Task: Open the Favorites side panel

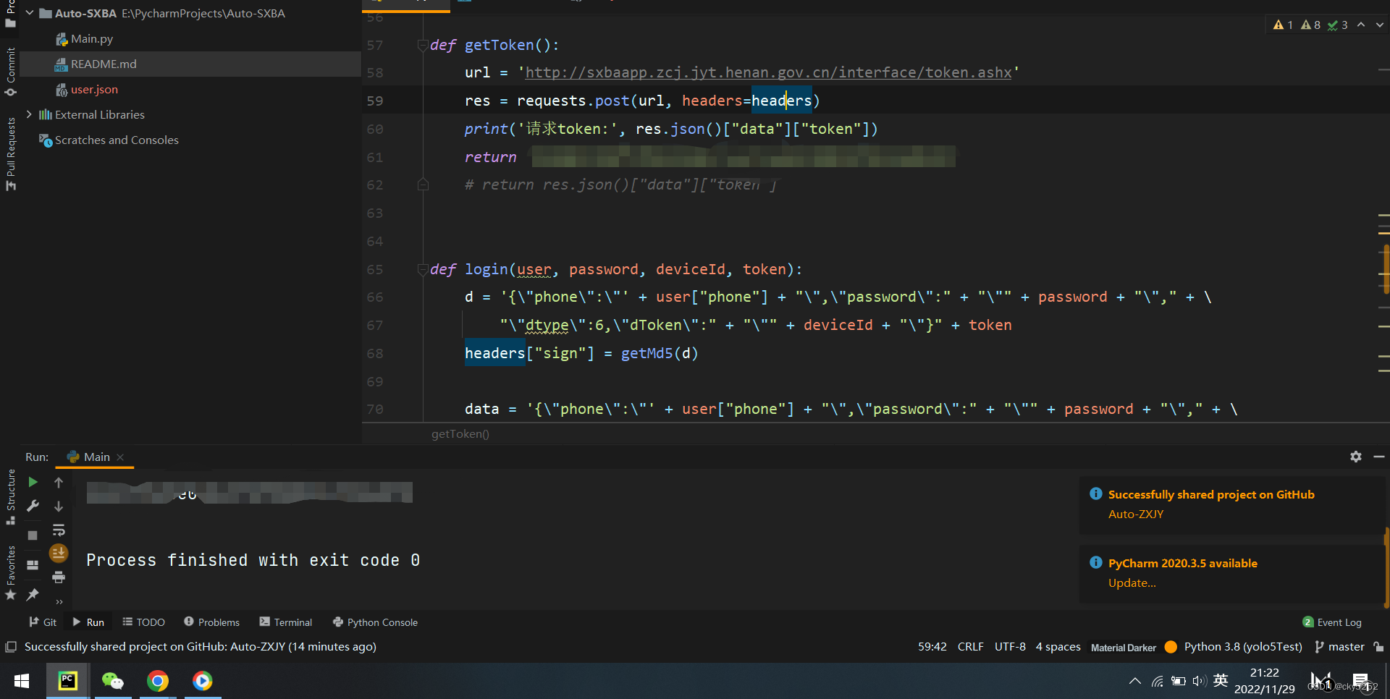Action: pyautogui.click(x=11, y=573)
